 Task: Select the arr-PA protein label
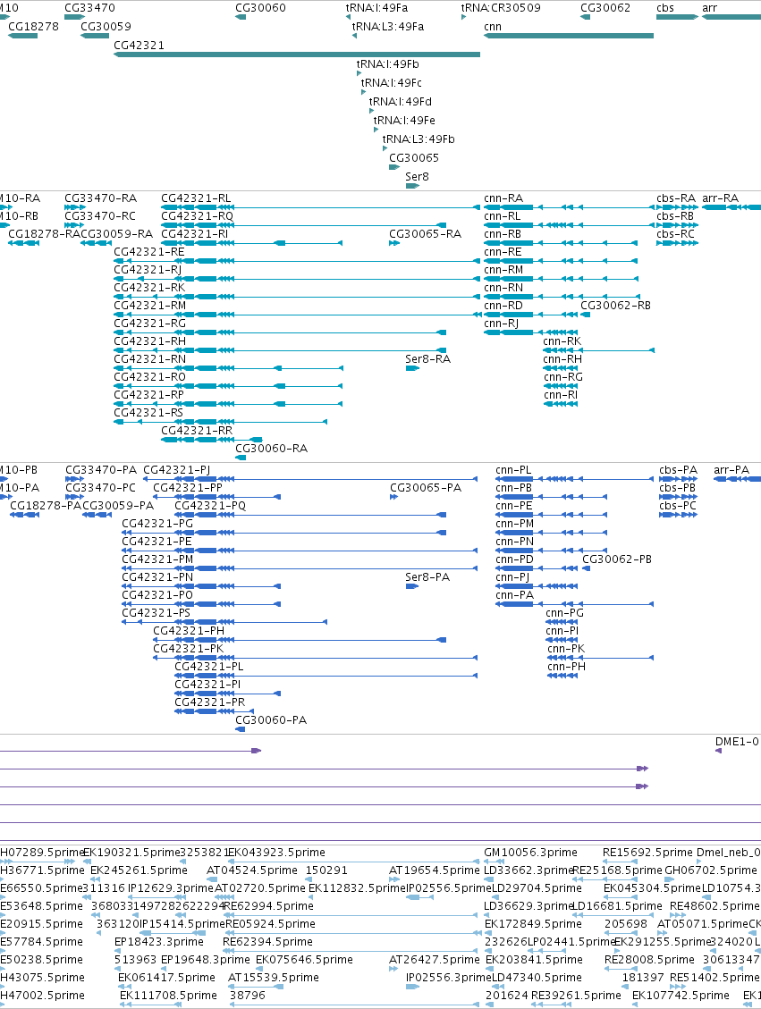click(x=731, y=470)
